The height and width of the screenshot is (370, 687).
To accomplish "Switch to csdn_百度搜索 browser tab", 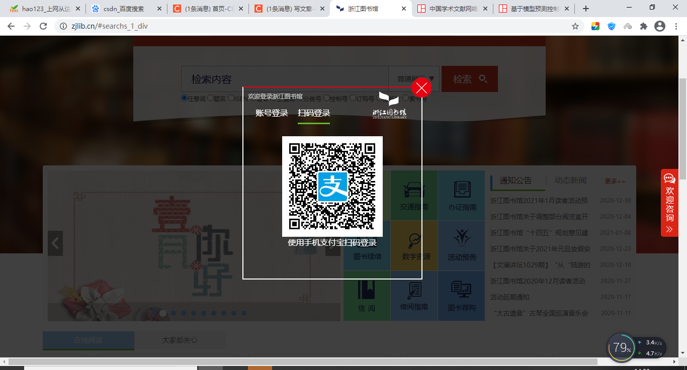I will (x=126, y=9).
